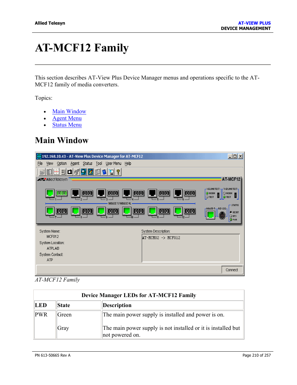Click the camera snapshot toolbar icon
The height and width of the screenshot is (385, 297).
pyautogui.click(x=70, y=172)
